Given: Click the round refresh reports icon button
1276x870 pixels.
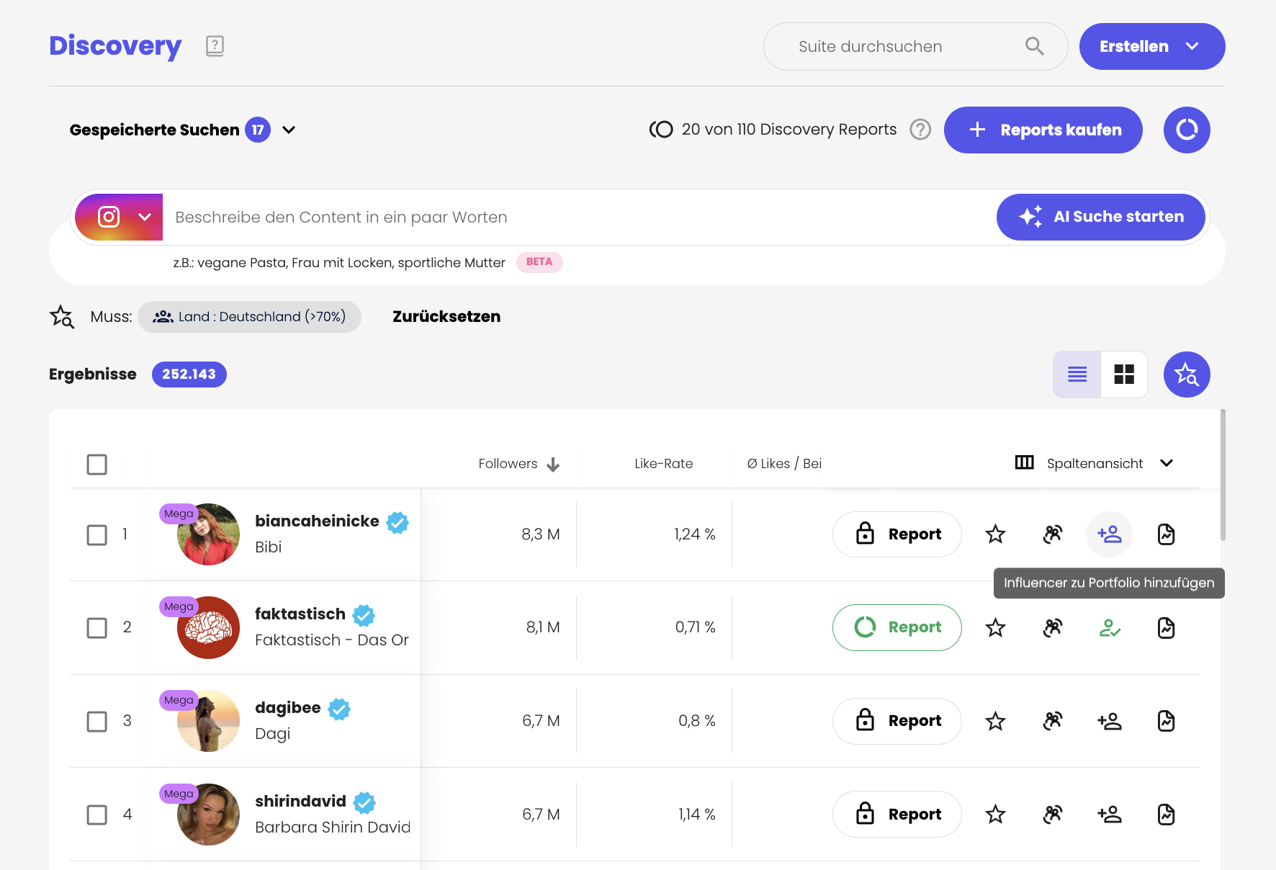Looking at the screenshot, I should point(1186,130).
